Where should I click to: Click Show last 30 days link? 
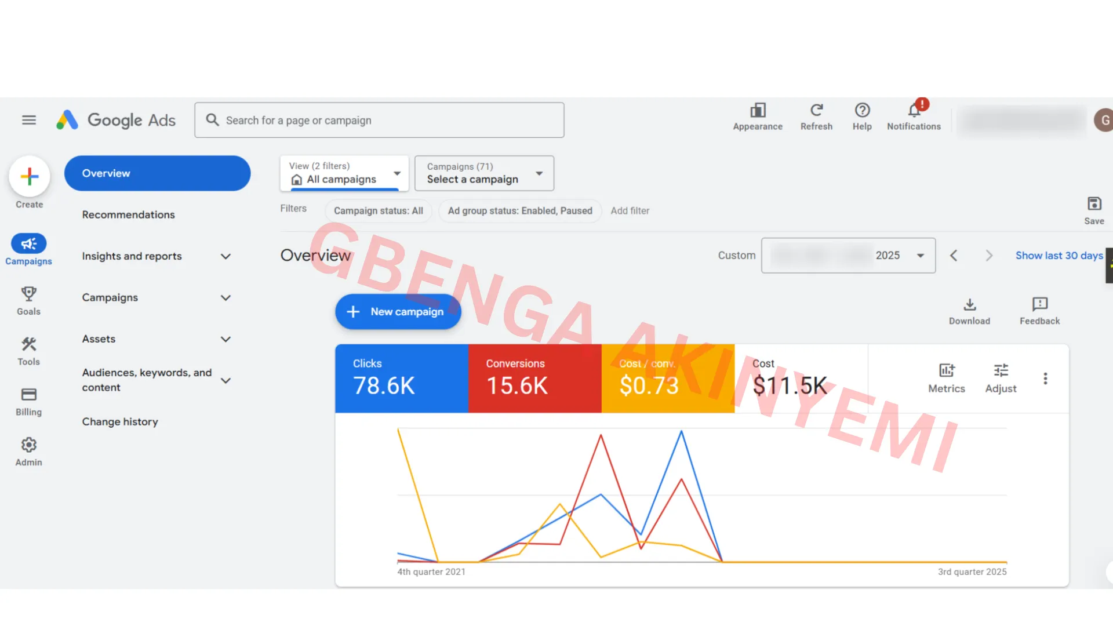coord(1059,256)
